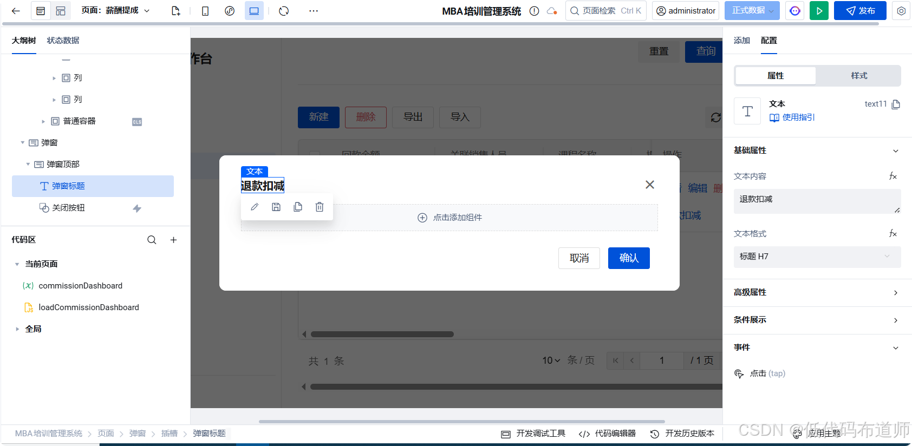Click the administrator account button

point(686,11)
